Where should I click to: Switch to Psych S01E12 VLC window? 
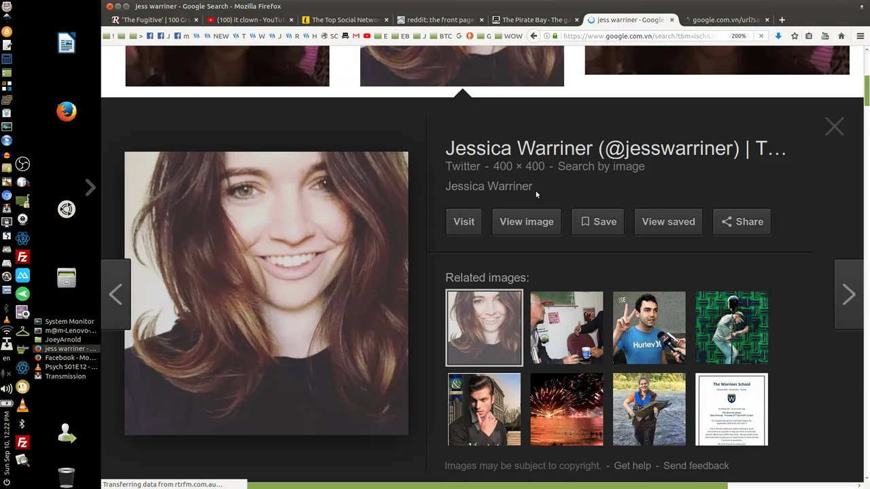(65, 367)
